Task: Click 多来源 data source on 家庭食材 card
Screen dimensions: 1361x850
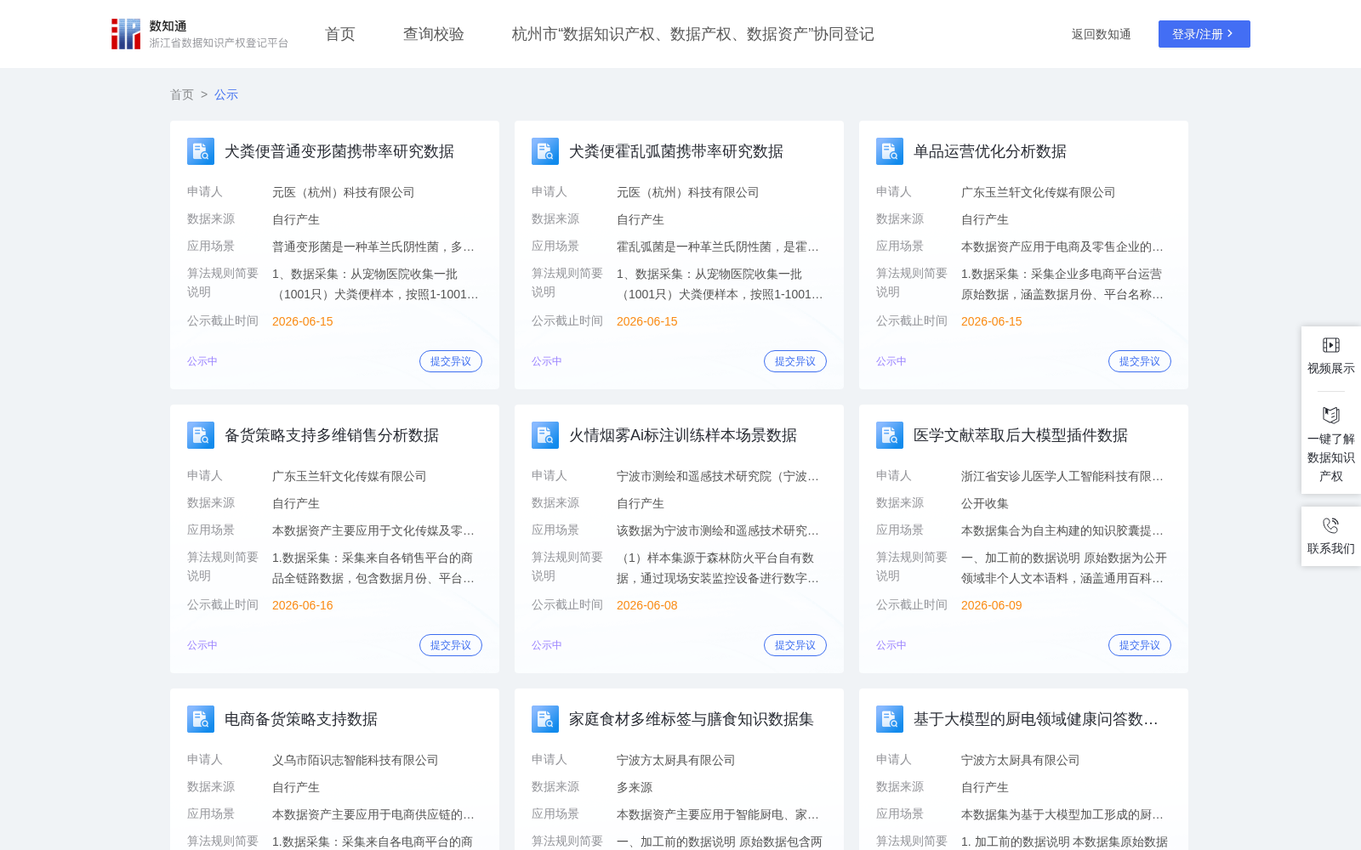Action: pos(635,787)
